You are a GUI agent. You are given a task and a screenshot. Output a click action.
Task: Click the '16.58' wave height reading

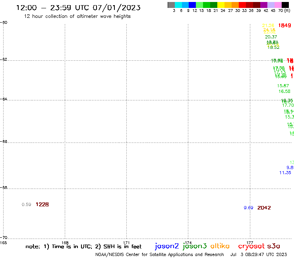coord(284,91)
